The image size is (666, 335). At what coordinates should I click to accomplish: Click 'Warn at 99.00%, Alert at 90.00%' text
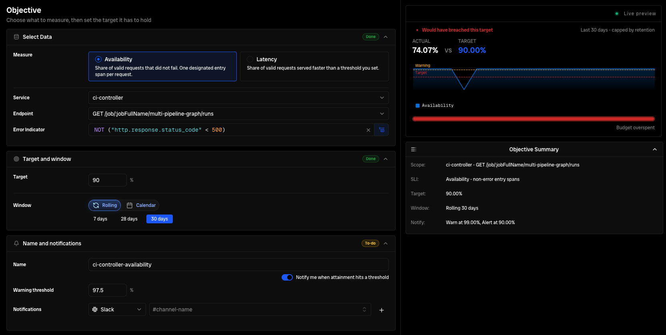click(x=480, y=223)
